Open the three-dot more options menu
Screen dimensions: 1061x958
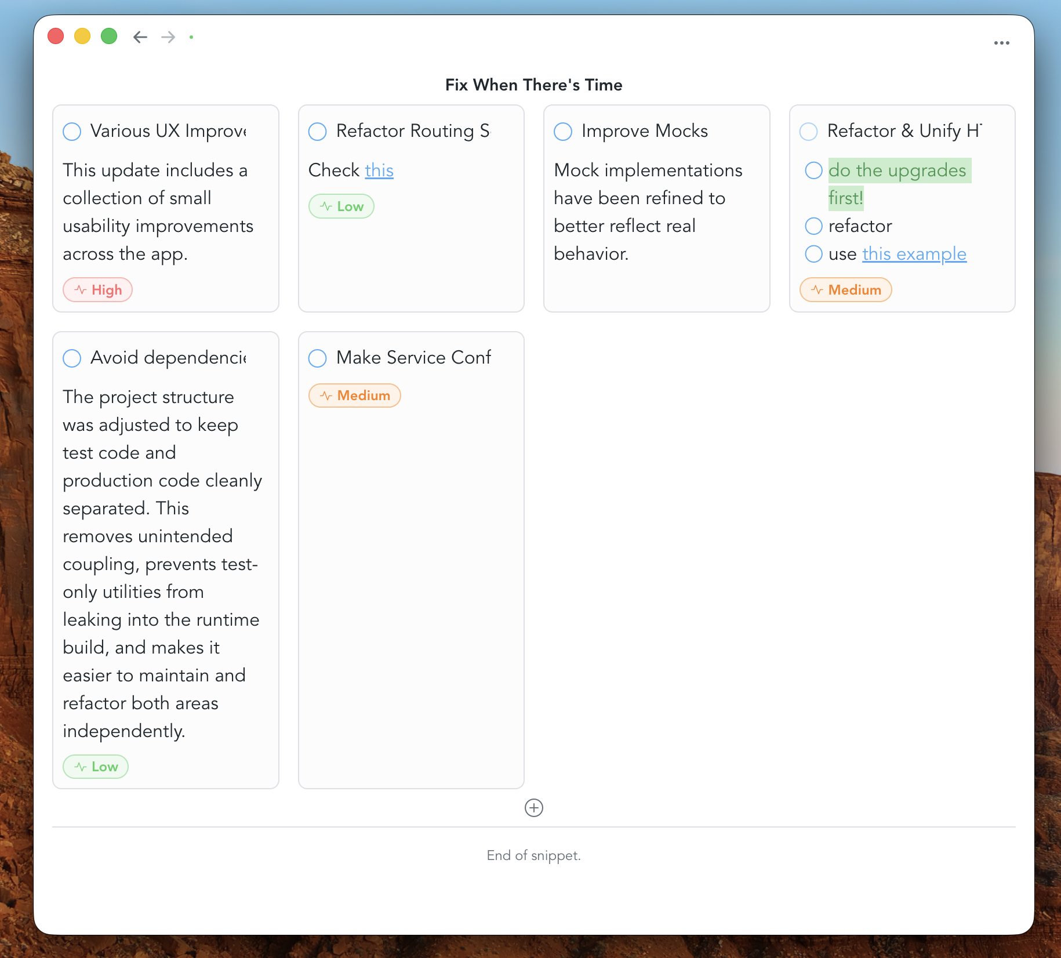1001,43
